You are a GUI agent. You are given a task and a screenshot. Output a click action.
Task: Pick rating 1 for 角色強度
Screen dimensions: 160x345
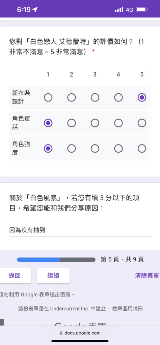pos(48,149)
